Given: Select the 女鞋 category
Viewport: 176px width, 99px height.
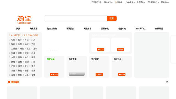Looking at the screenshot, I should pos(13,62).
